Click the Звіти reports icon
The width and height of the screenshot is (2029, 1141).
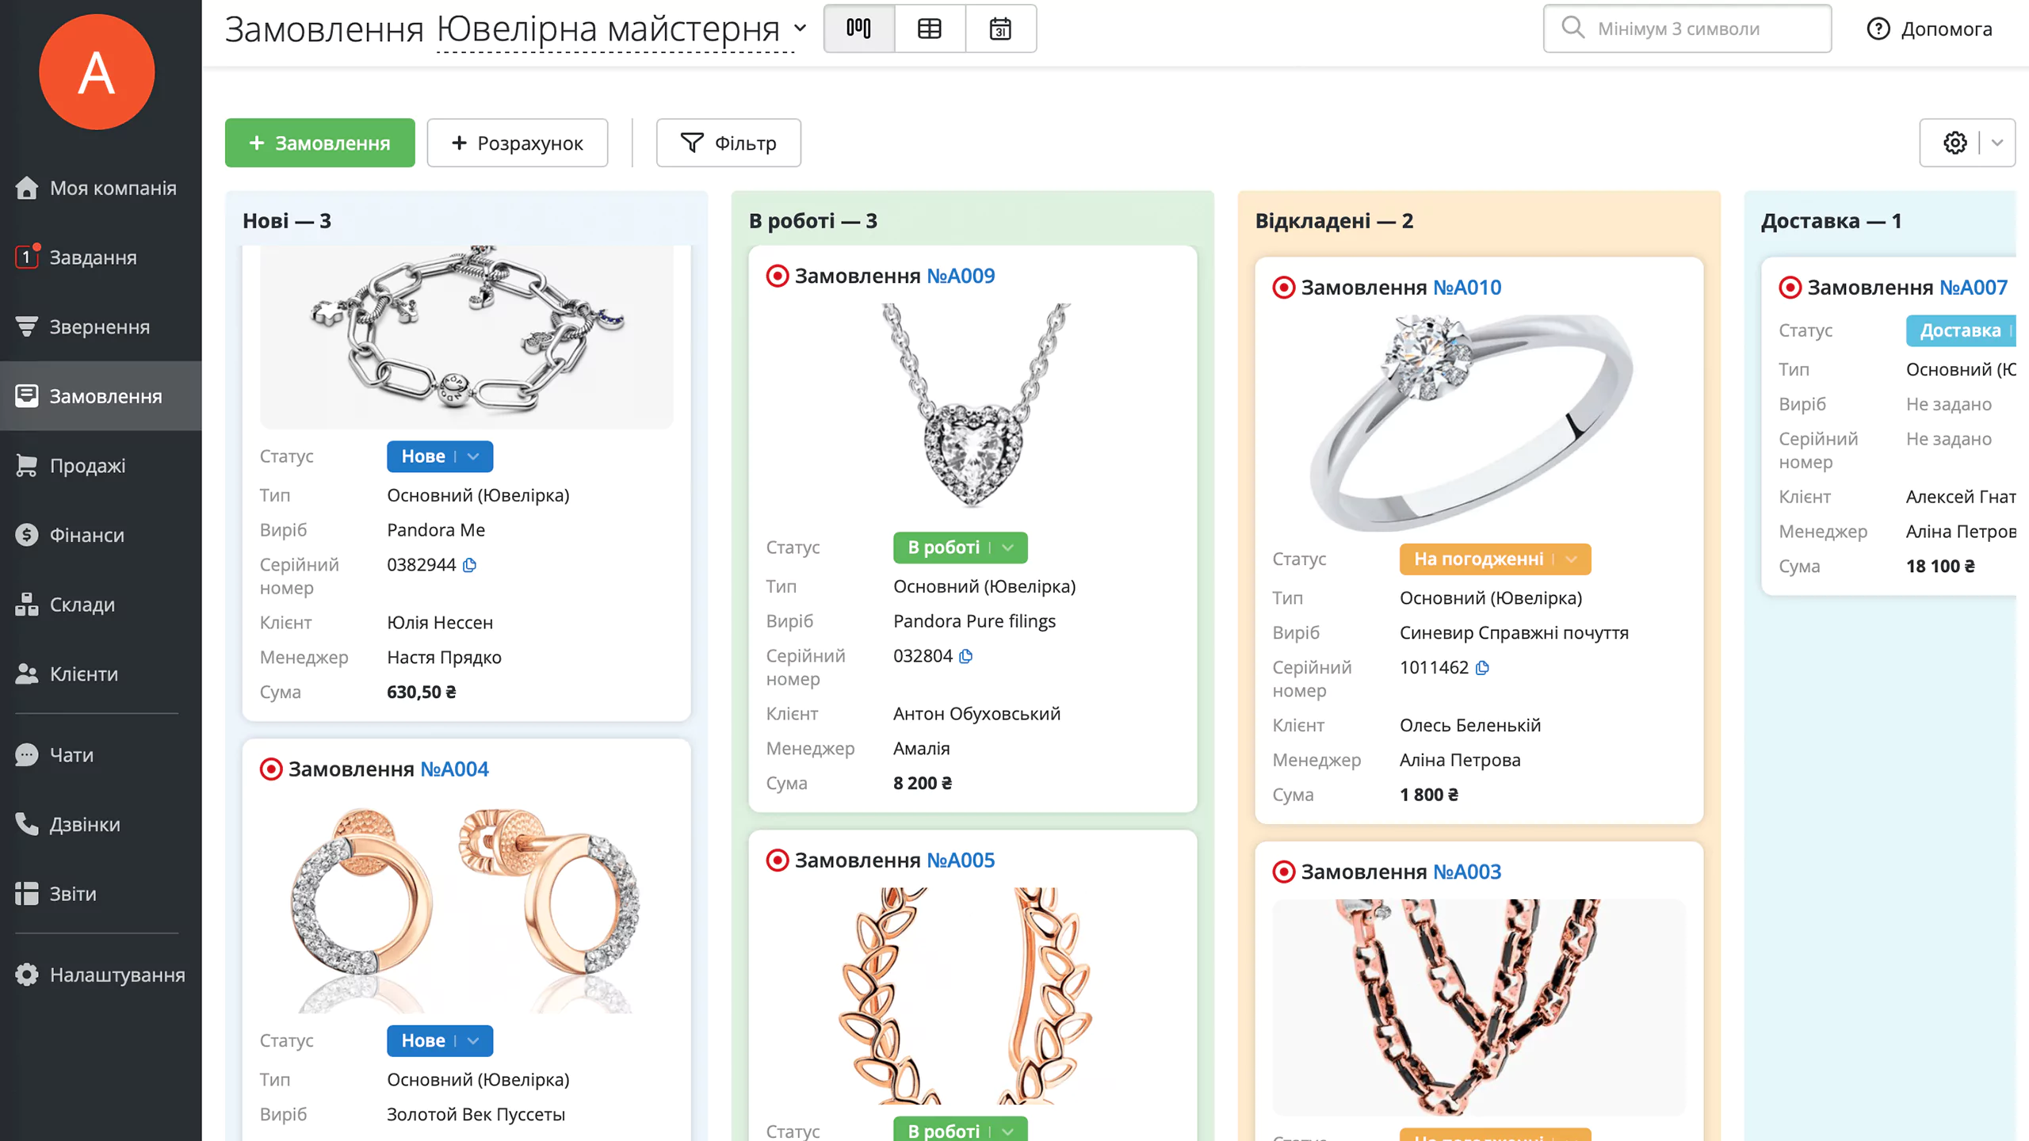tap(26, 894)
